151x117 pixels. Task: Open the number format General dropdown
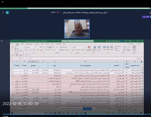[78, 47]
